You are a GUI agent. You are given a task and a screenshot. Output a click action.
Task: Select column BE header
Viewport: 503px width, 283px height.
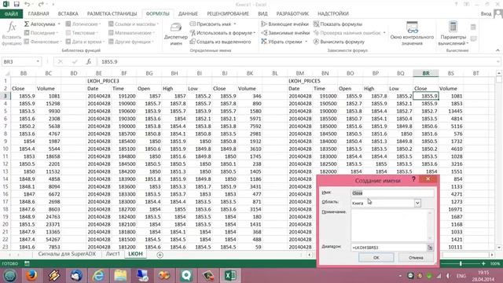99,73
